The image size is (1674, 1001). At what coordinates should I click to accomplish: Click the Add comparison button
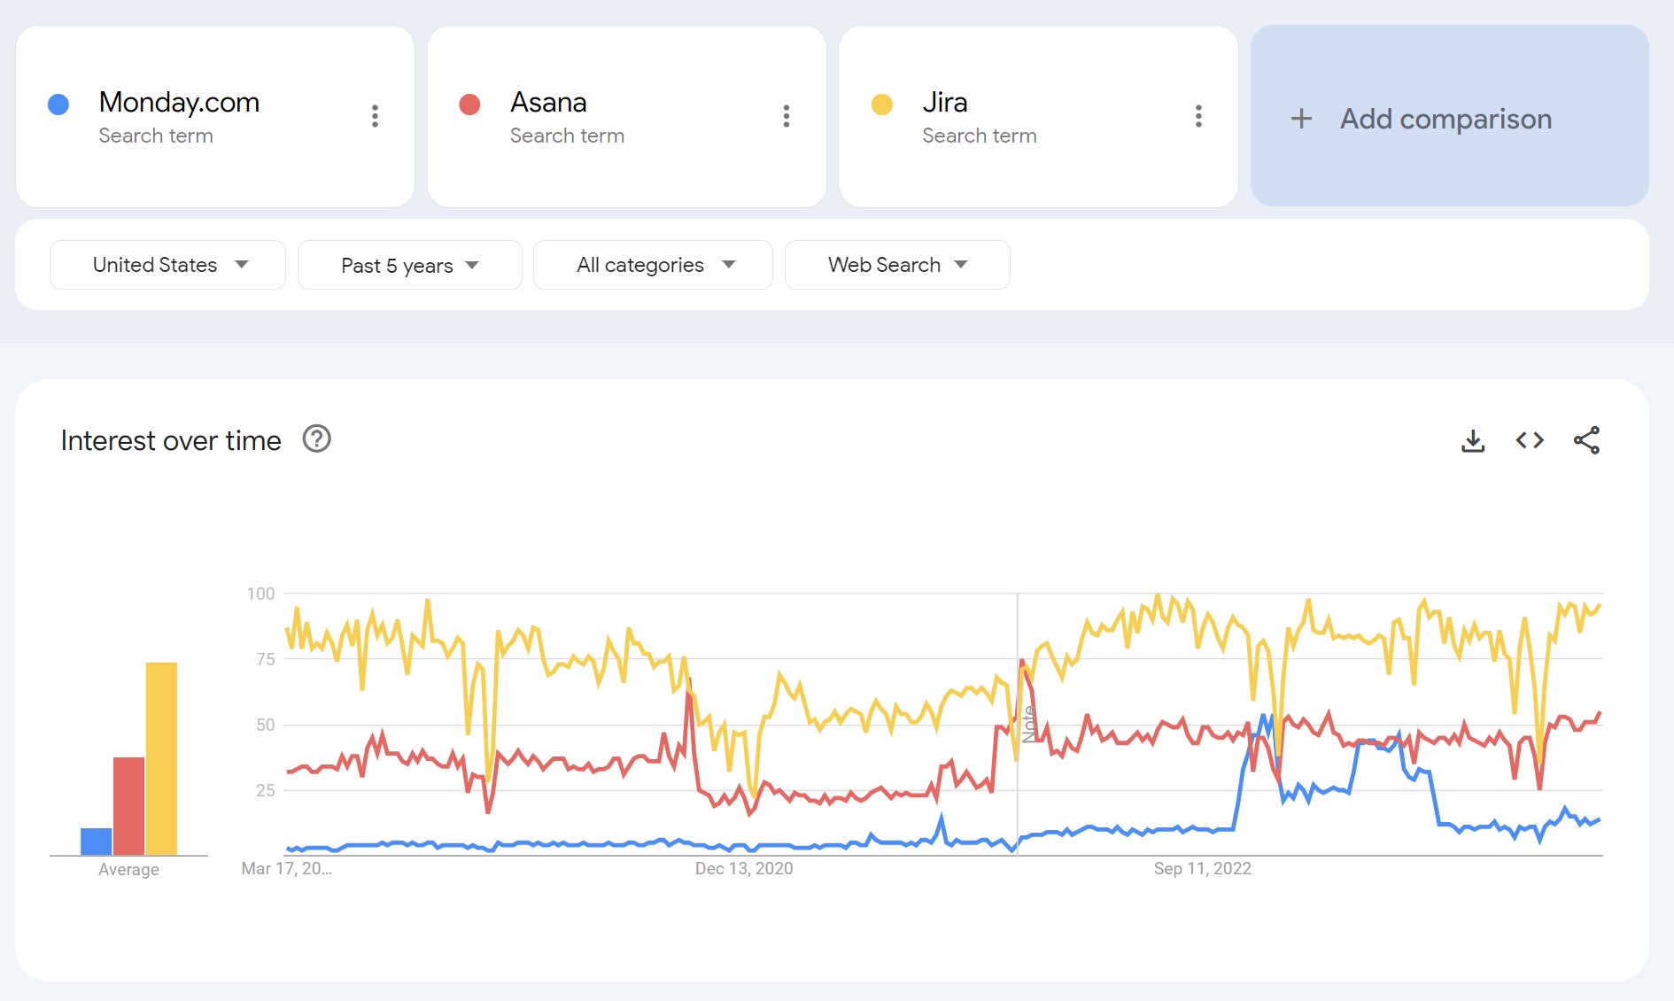click(1449, 116)
